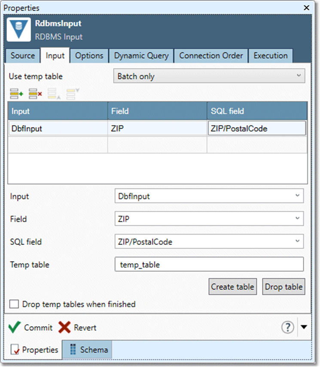Image resolution: width=320 pixels, height=368 pixels.
Task: Expand the SQL field dropdown below the table
Action: [209, 241]
